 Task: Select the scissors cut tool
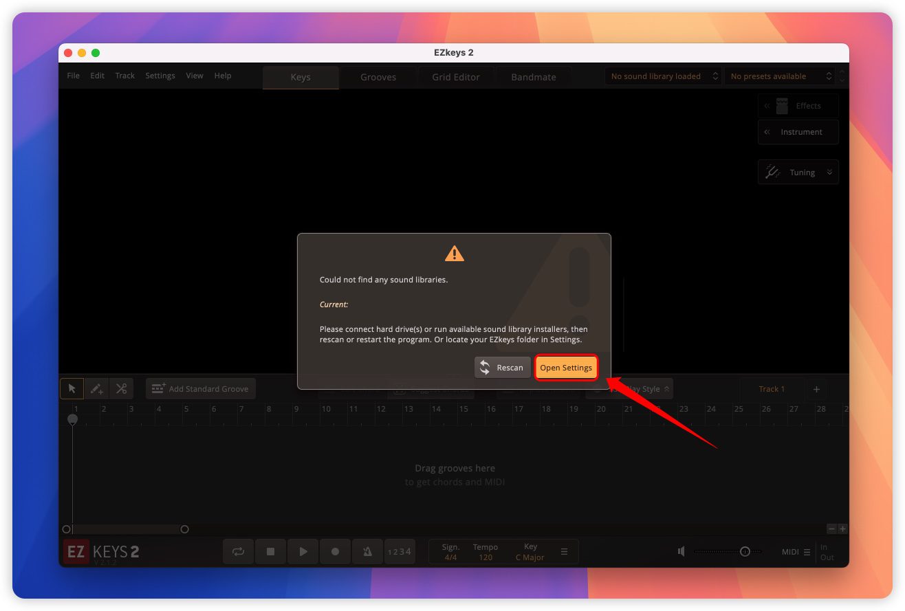coord(122,388)
